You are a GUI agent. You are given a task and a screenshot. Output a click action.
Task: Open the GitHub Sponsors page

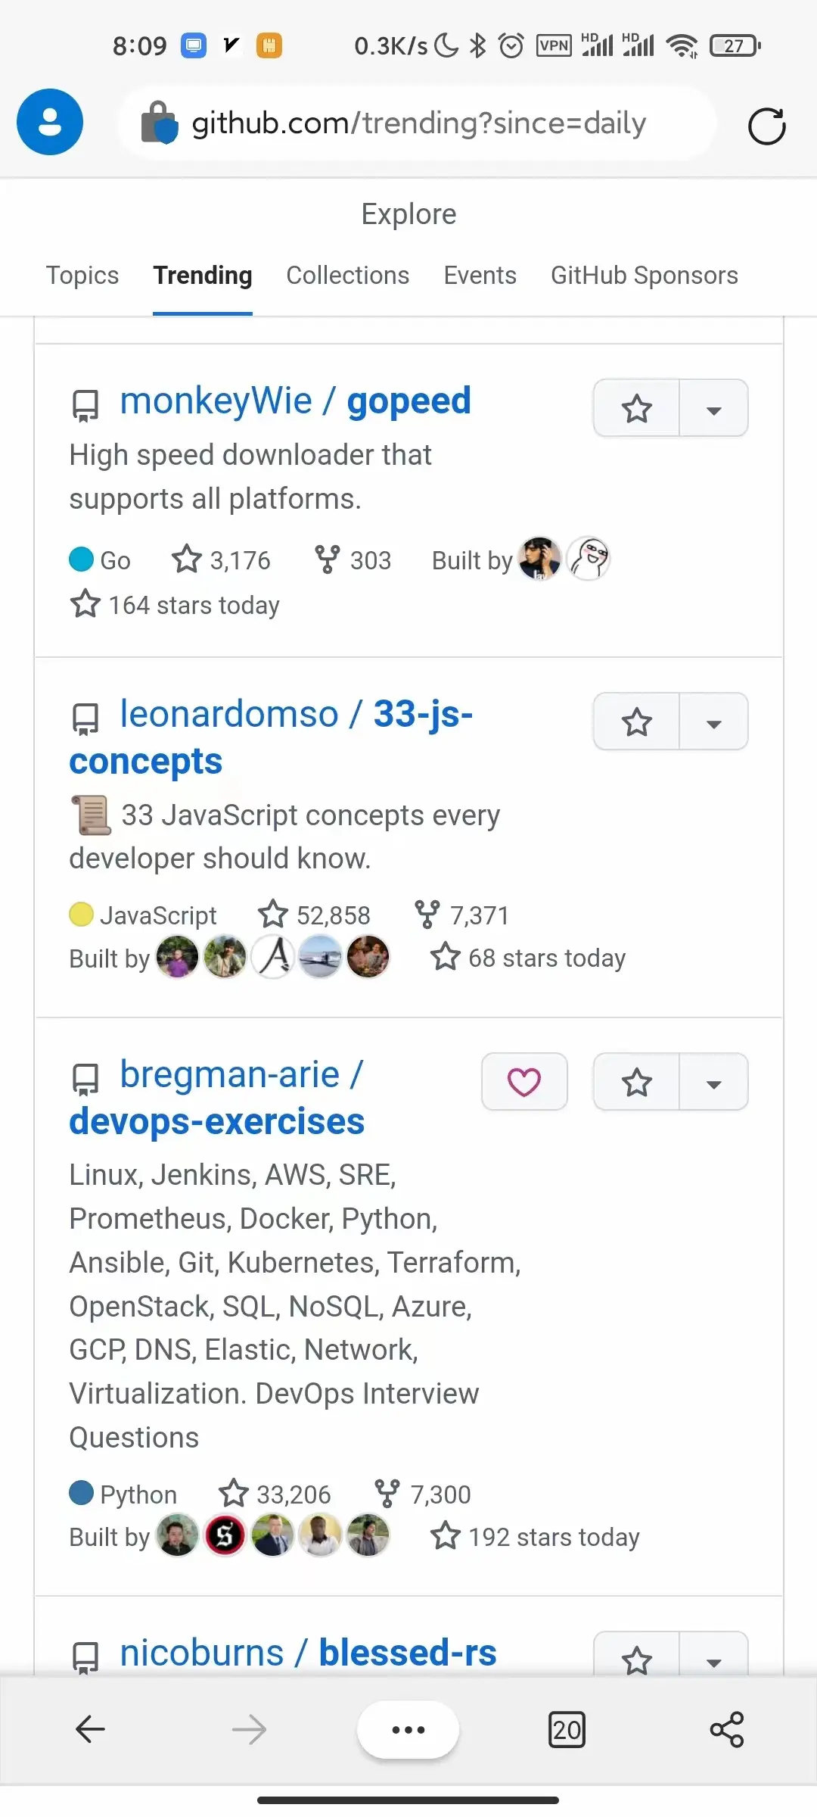(x=644, y=276)
